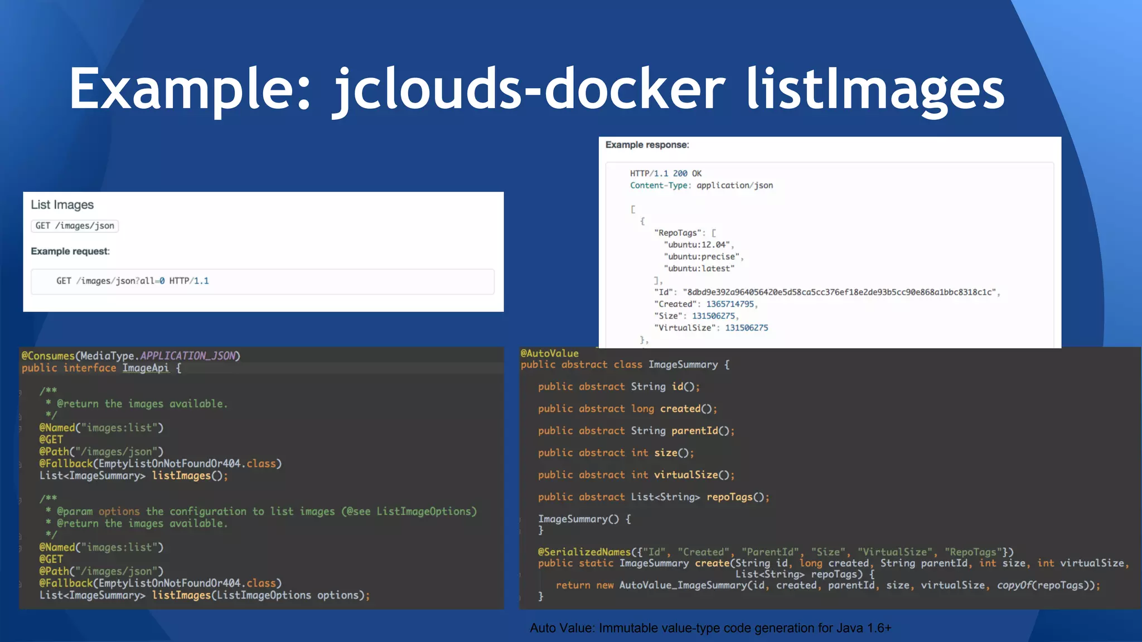This screenshot has width=1142, height=642.
Task: Click the @Consumes(MediaType.APPLICATION_JSON) annotation
Action: (x=131, y=356)
